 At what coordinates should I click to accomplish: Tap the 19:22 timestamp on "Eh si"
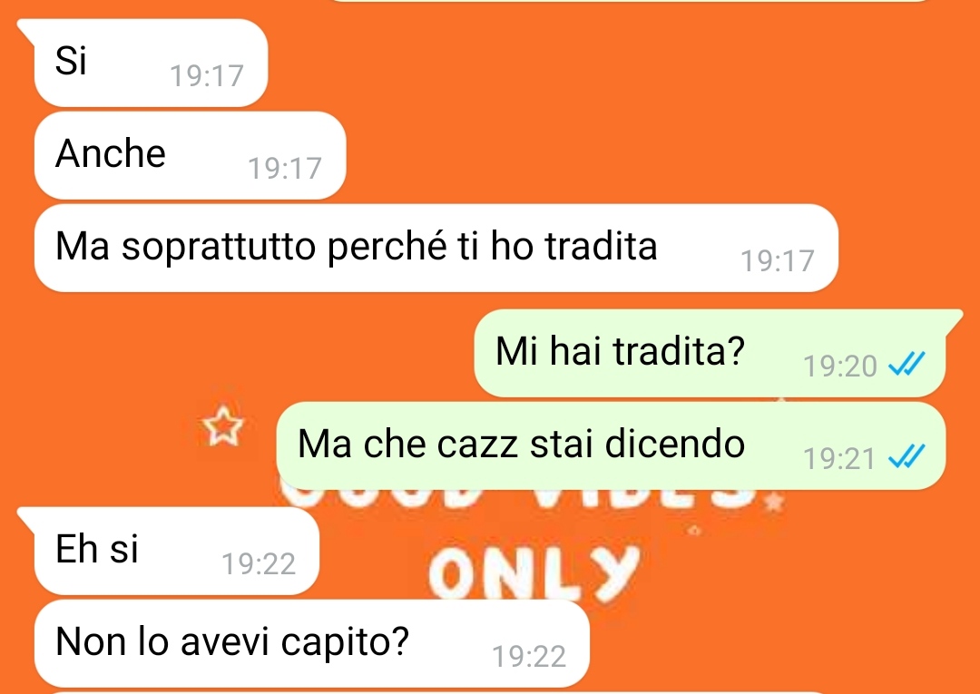259,564
